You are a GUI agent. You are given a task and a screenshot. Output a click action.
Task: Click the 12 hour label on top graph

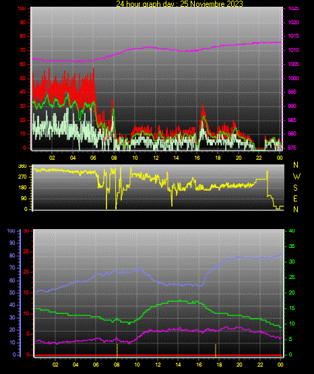pyautogui.click(x=156, y=158)
